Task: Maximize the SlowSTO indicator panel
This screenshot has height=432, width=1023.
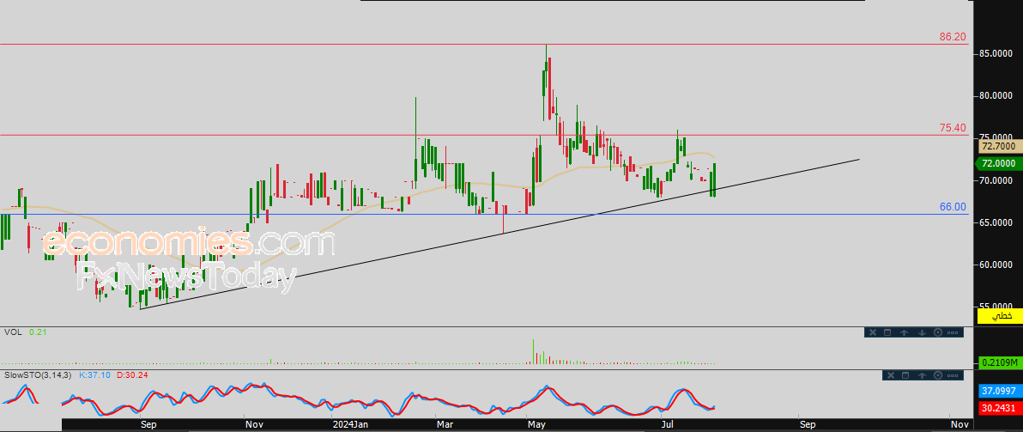Action: tap(905, 375)
